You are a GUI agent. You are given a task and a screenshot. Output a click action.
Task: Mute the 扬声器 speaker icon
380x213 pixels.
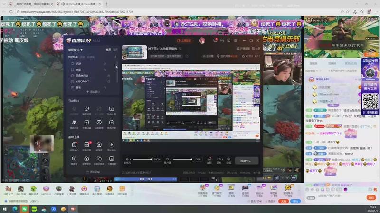(x=167, y=159)
